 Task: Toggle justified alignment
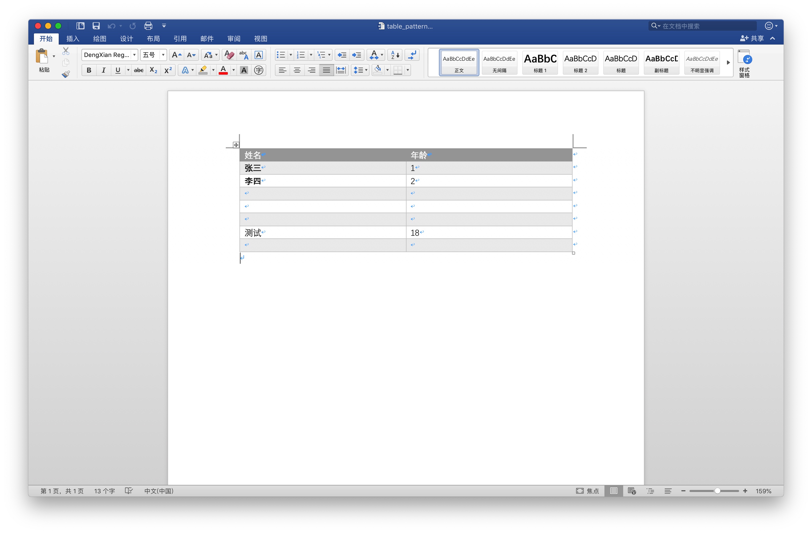point(327,70)
